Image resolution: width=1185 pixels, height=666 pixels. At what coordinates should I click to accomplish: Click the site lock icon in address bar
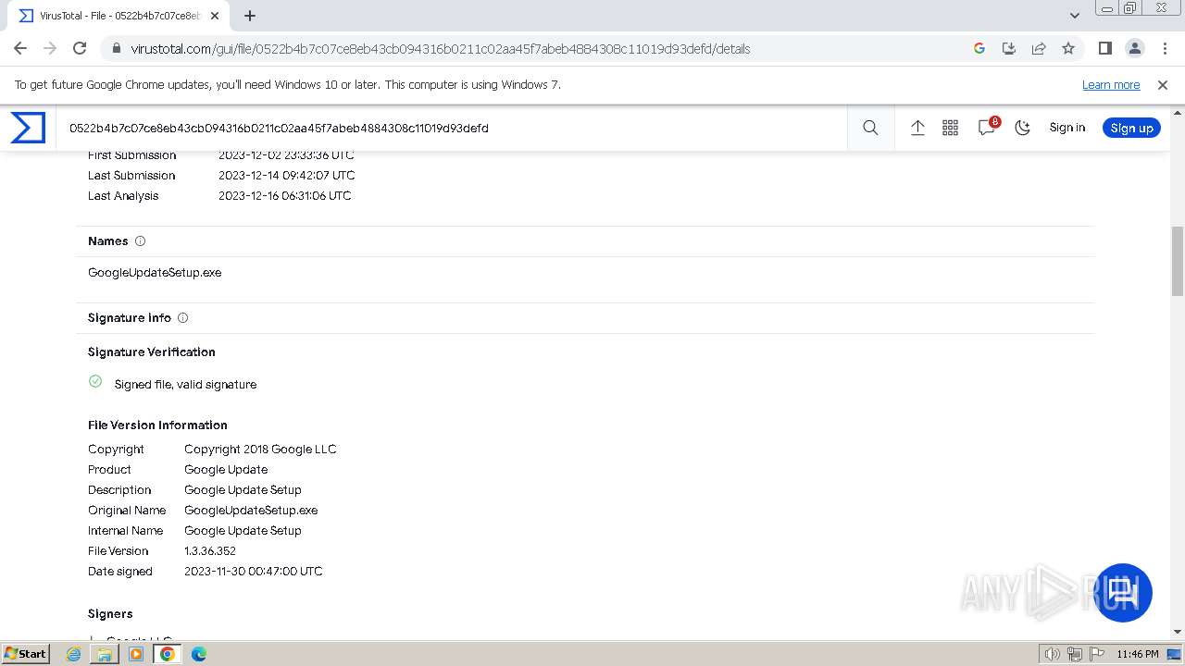pyautogui.click(x=116, y=49)
